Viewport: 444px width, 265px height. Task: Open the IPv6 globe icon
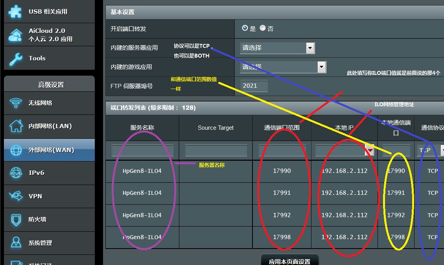[16, 173]
